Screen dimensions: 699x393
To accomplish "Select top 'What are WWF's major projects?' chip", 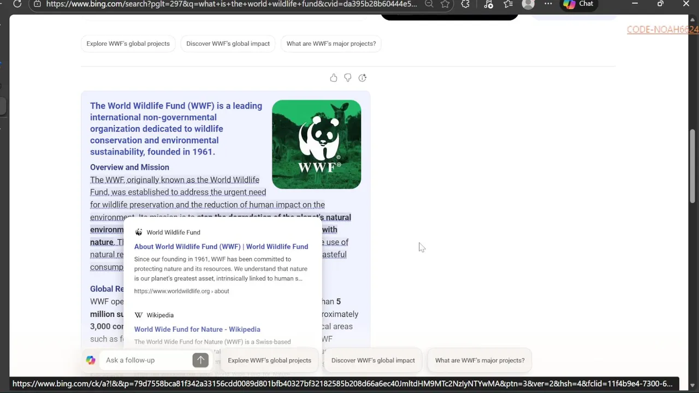I will click(x=331, y=44).
